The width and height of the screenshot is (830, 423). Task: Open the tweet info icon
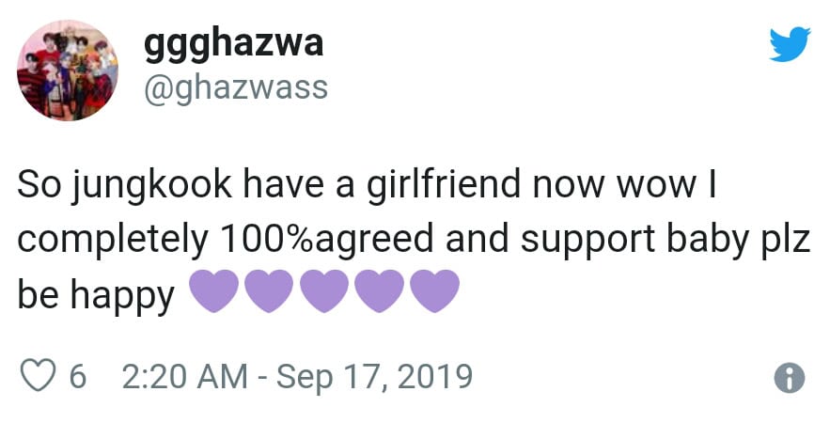coord(789,378)
